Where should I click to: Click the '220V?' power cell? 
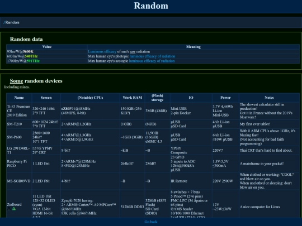(225, 150)
